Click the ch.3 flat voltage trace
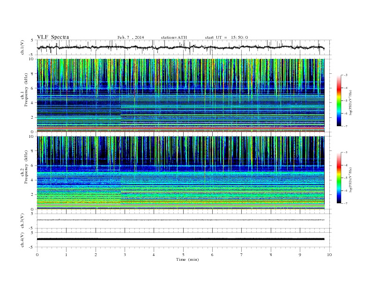This screenshot has width=371, height=286. [x=180, y=220]
